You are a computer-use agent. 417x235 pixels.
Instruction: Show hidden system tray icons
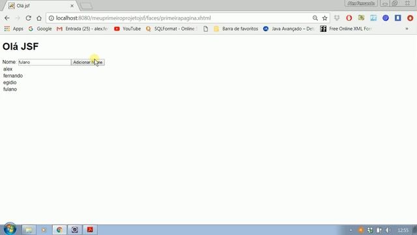coord(351,230)
